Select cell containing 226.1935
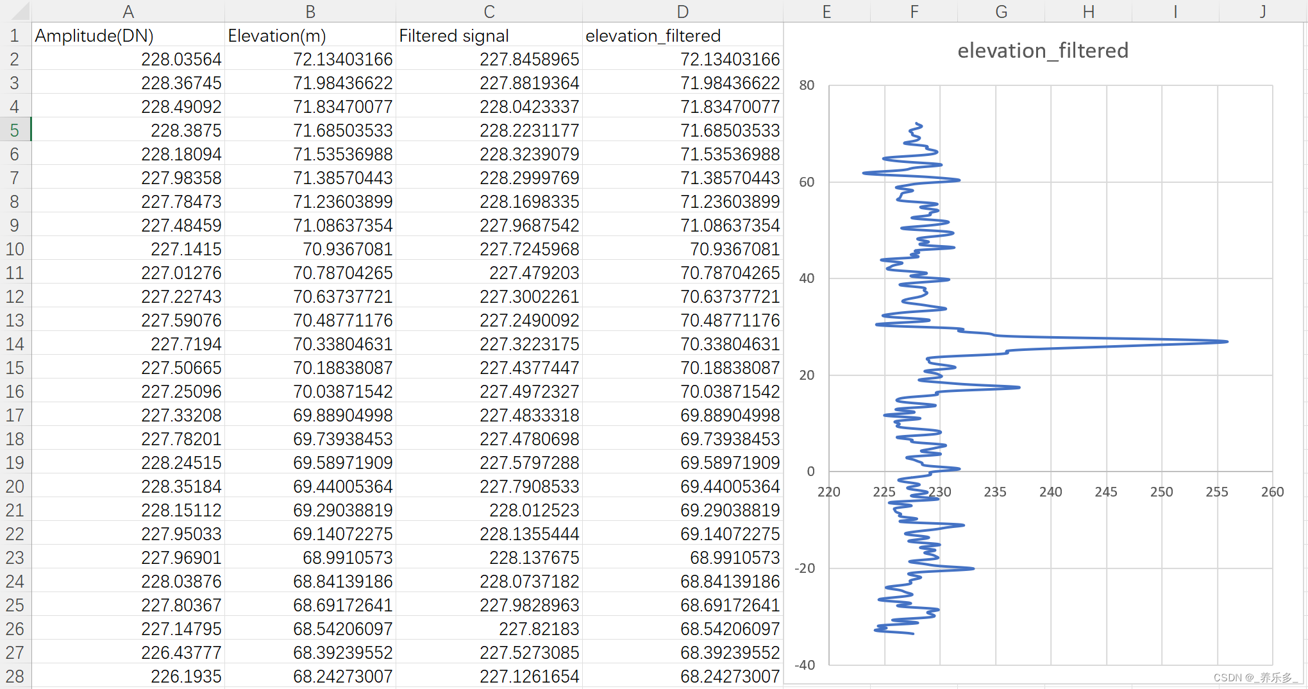 (128, 676)
